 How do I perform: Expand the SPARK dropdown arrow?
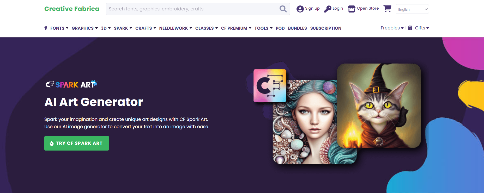(131, 28)
